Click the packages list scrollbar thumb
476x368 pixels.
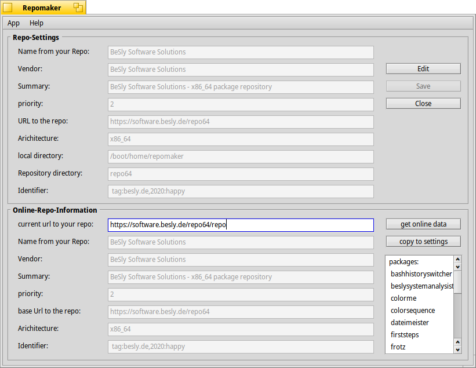tap(457, 282)
